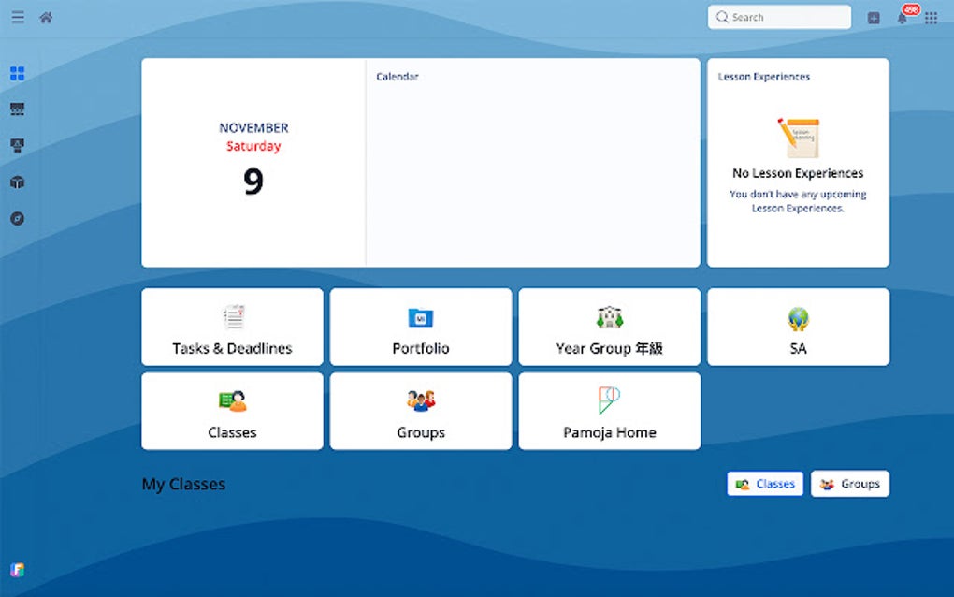Open the compass icon at the sidebar bottom
Image resolution: width=954 pixels, height=597 pixels.
pos(16,217)
